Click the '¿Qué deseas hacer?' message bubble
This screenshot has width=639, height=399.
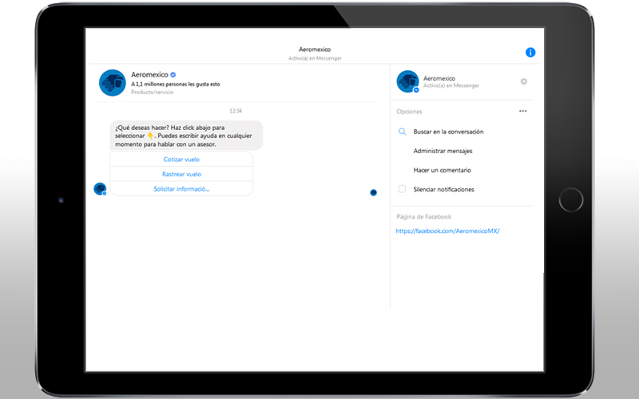tap(186, 136)
